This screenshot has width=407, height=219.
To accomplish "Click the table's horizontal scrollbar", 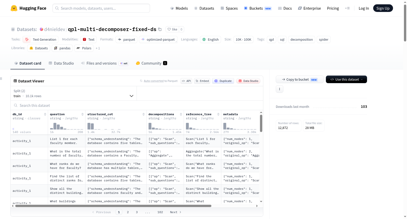I will point(113,206).
